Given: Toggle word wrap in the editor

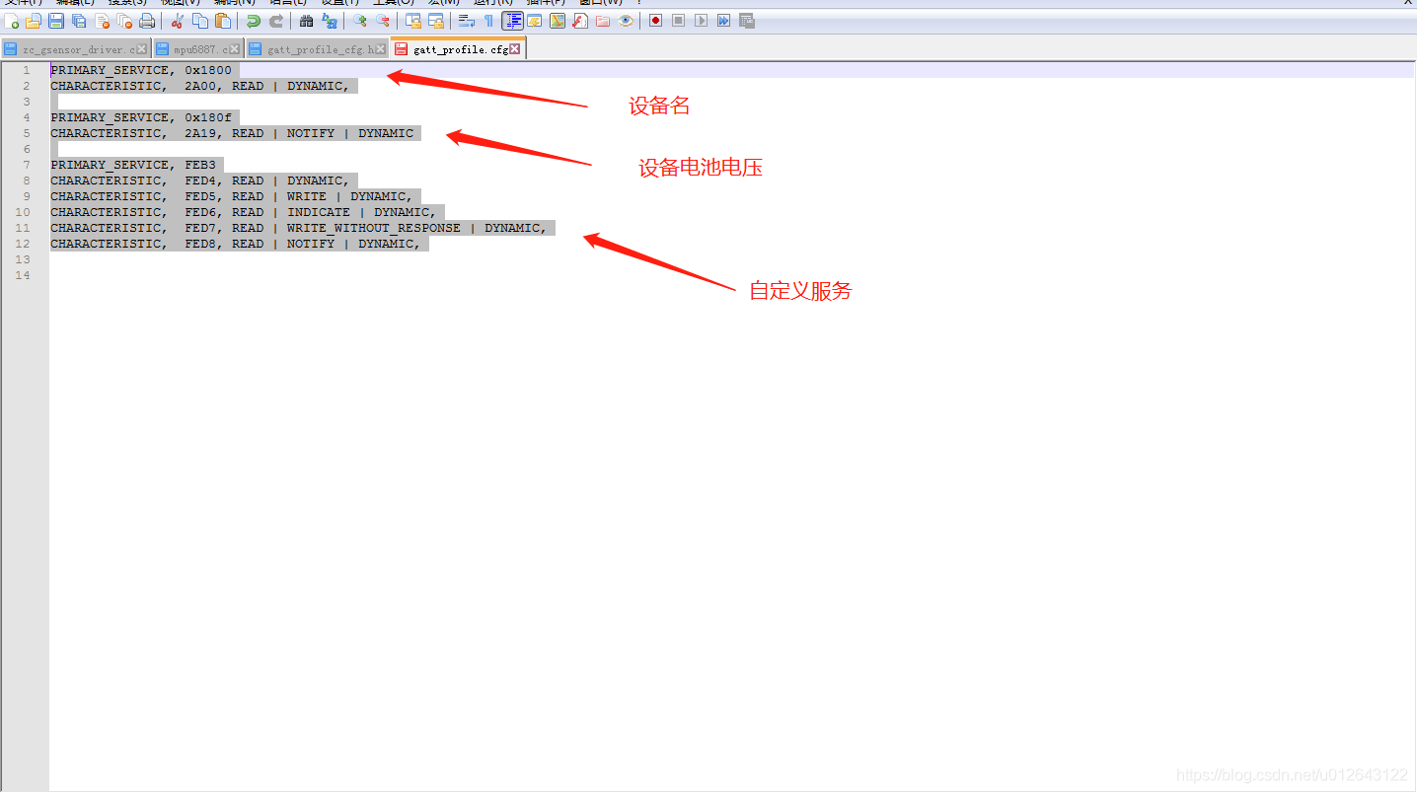Looking at the screenshot, I should [467, 21].
